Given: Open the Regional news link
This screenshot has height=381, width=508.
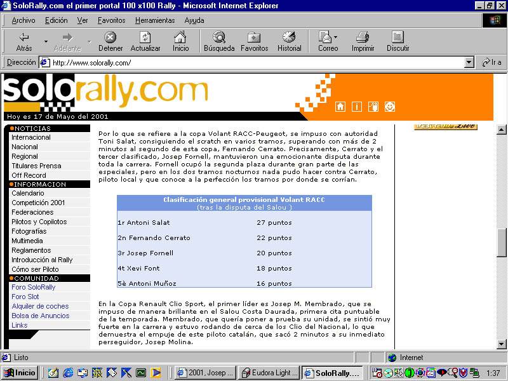Looking at the screenshot, I should tap(25, 156).
